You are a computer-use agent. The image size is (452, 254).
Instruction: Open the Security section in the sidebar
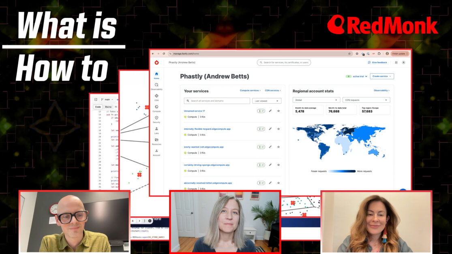coord(156,120)
